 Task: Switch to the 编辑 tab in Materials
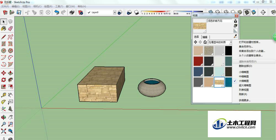coord(205,37)
